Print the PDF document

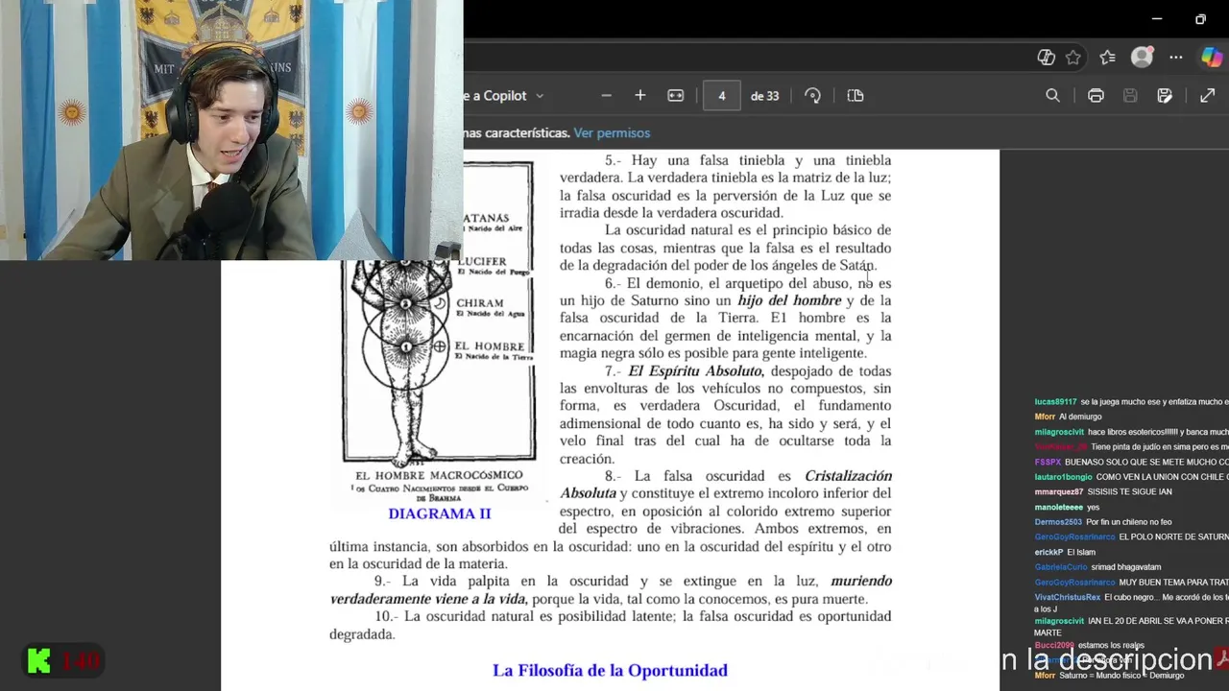pos(1096,96)
